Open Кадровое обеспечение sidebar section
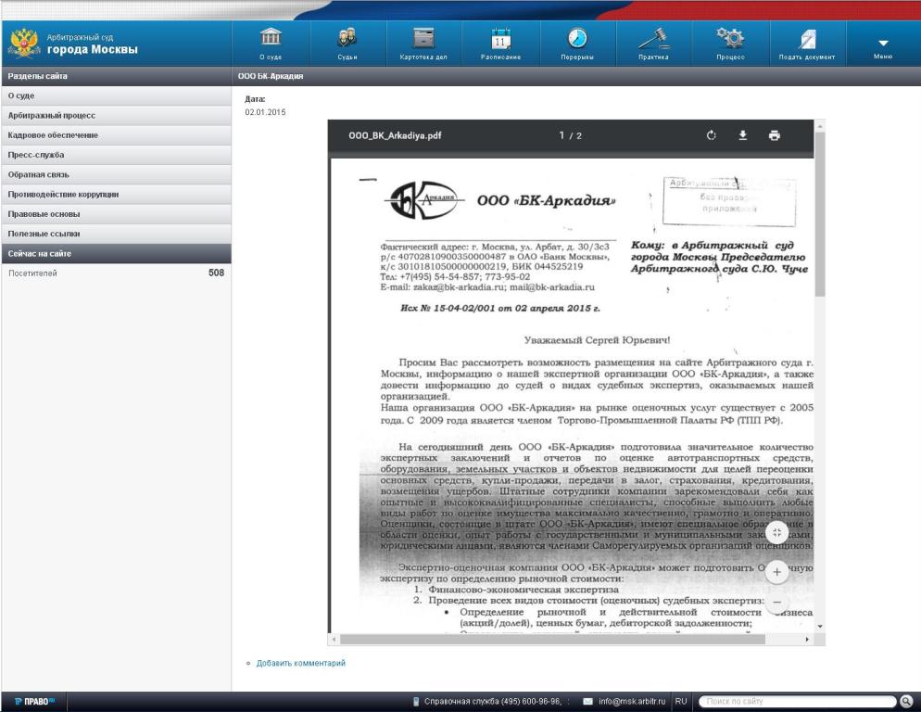This screenshot has width=921, height=712. [117, 135]
